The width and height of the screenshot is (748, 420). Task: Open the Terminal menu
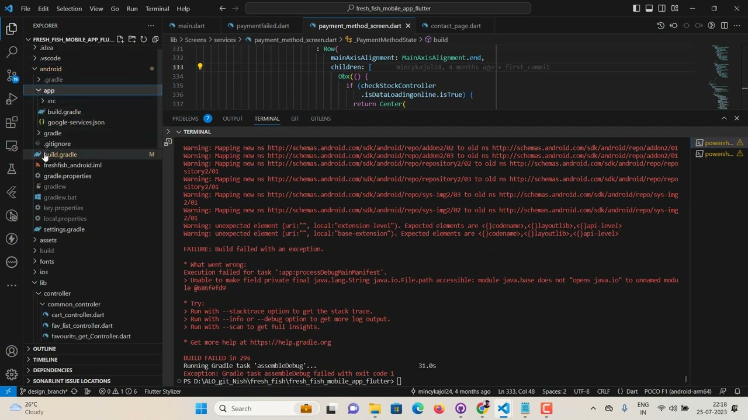tap(157, 9)
